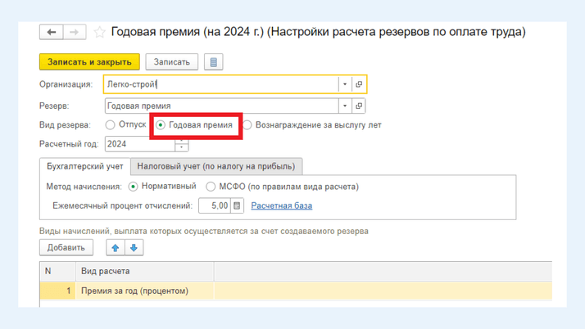
Task: Choose Нормативный accrual method
Action: coord(162,187)
